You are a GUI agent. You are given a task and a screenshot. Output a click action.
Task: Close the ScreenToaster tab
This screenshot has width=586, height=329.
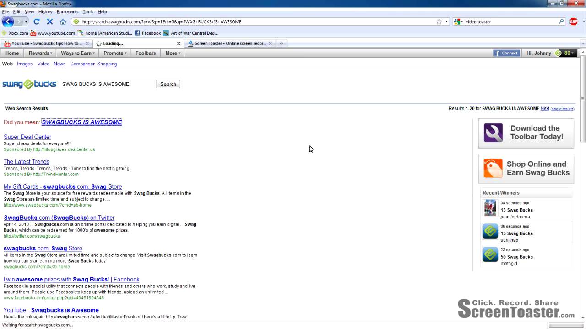270,43
